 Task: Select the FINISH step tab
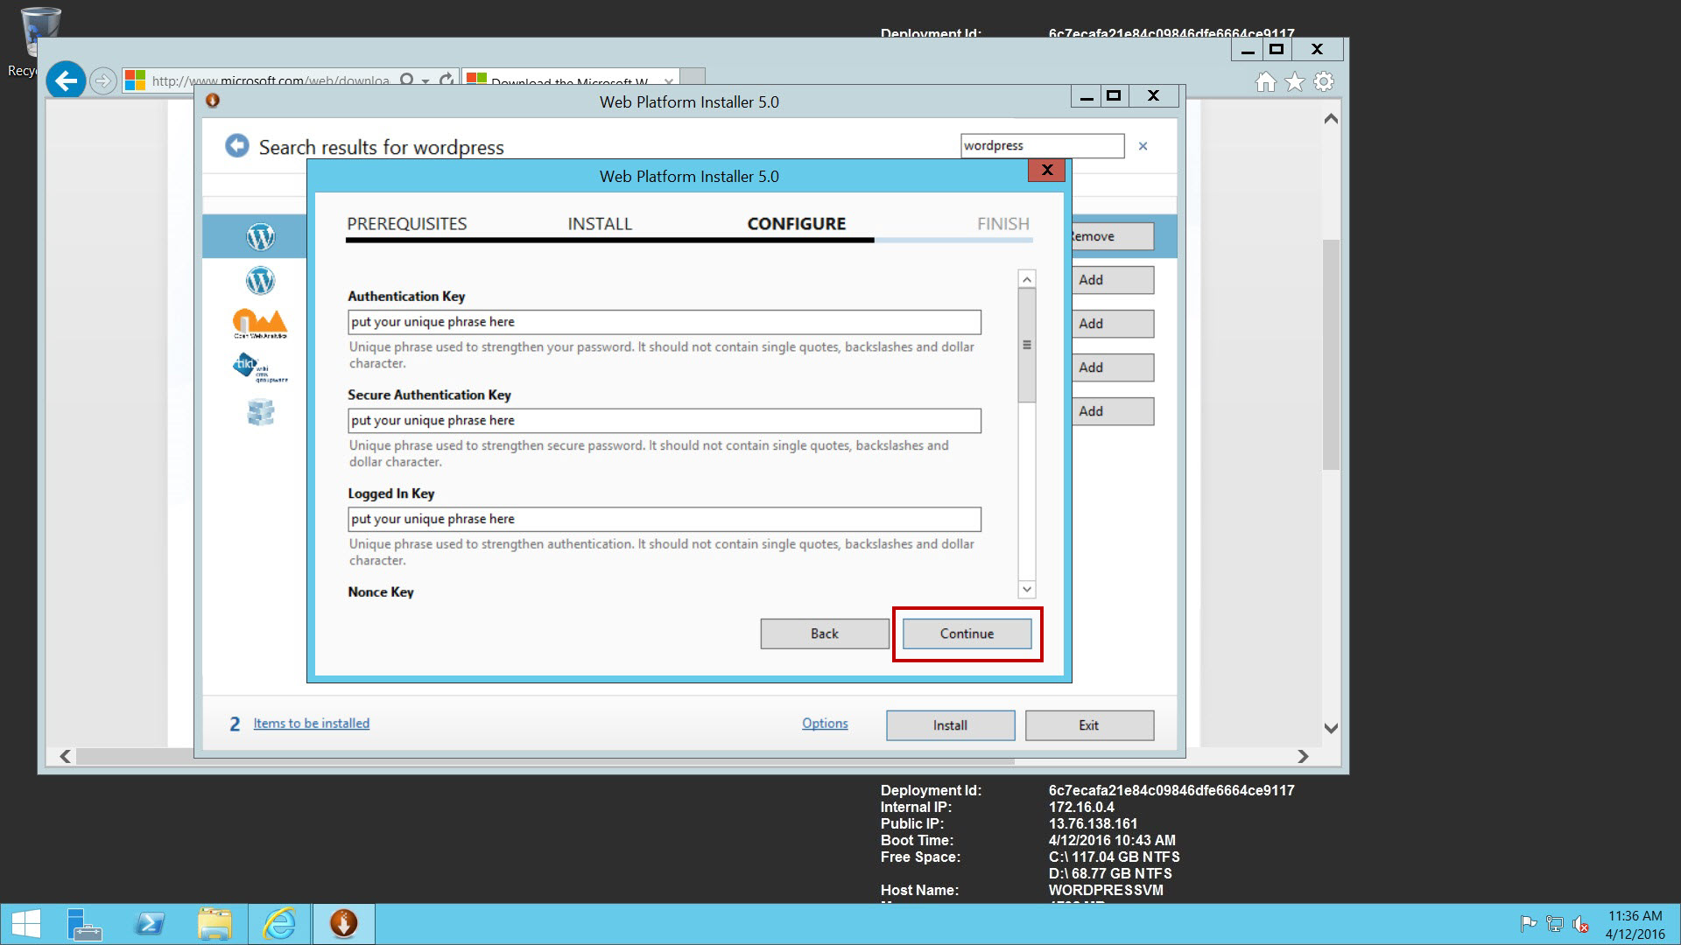[1003, 224]
